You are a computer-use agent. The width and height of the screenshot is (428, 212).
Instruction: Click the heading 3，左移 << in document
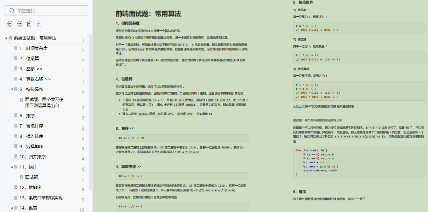click(125, 129)
